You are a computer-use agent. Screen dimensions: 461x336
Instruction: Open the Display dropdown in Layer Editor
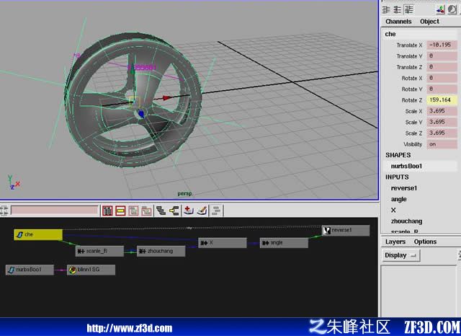tap(400, 255)
